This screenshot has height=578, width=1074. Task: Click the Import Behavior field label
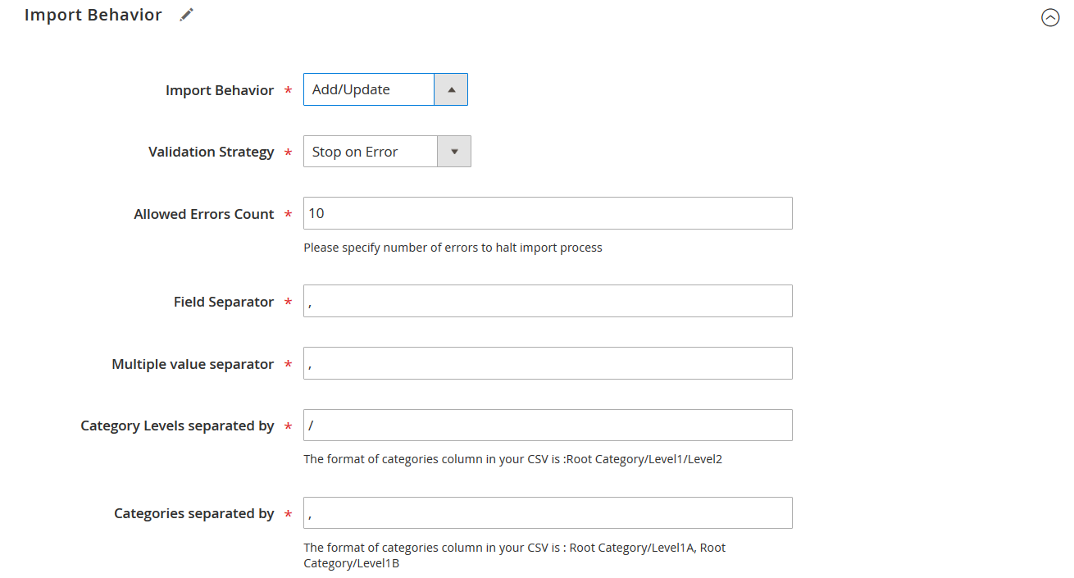coord(220,90)
